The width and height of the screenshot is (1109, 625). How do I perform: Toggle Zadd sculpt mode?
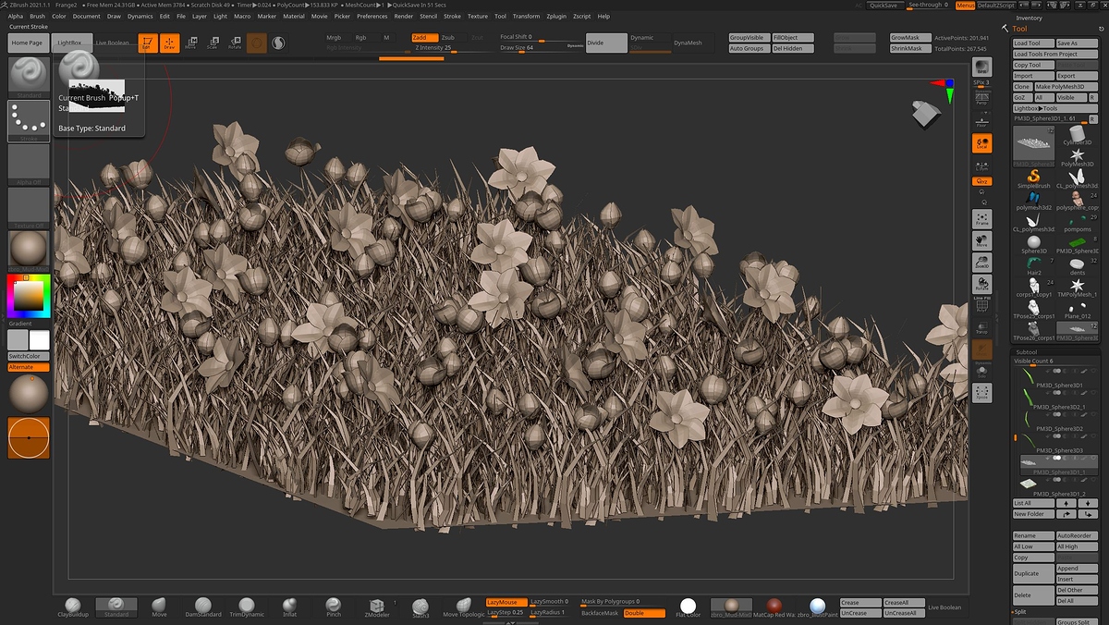coord(425,38)
